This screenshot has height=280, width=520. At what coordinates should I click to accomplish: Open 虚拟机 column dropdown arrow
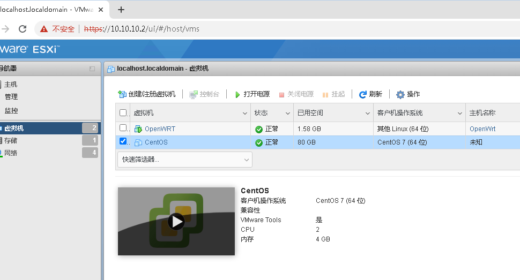coord(245,113)
